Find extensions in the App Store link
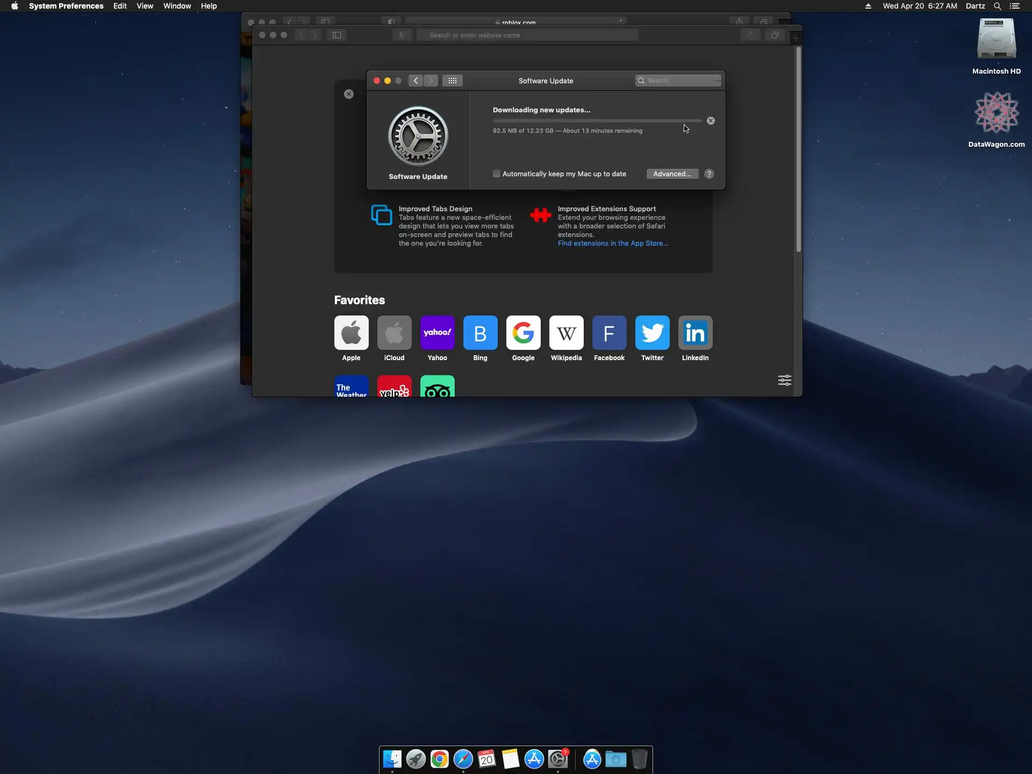 point(613,243)
